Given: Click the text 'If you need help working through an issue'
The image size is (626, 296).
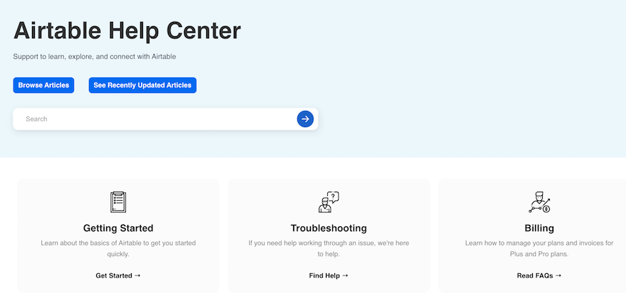Looking at the screenshot, I should (329, 248).
